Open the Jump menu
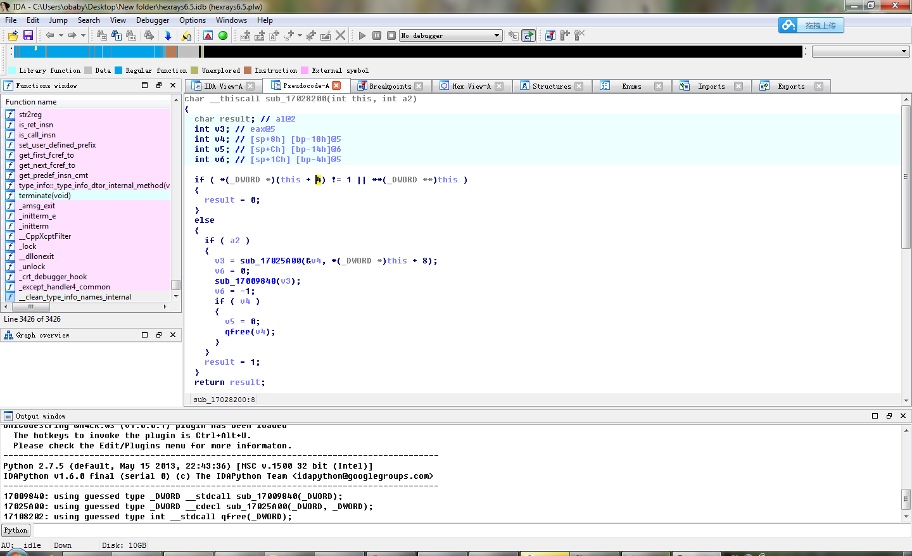 [58, 20]
